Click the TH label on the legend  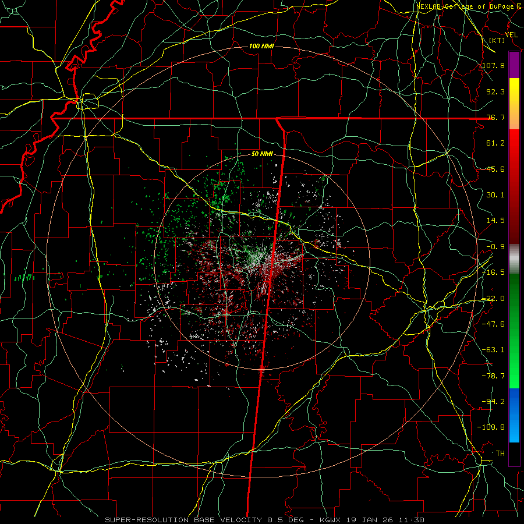pos(500,454)
